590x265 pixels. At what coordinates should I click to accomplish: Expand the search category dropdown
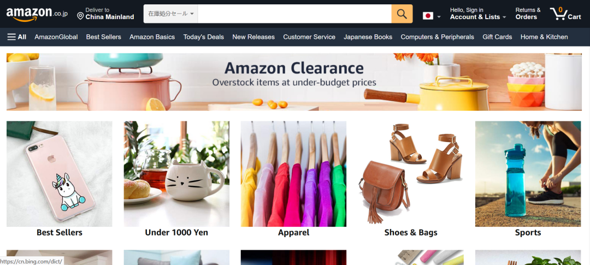(x=171, y=14)
